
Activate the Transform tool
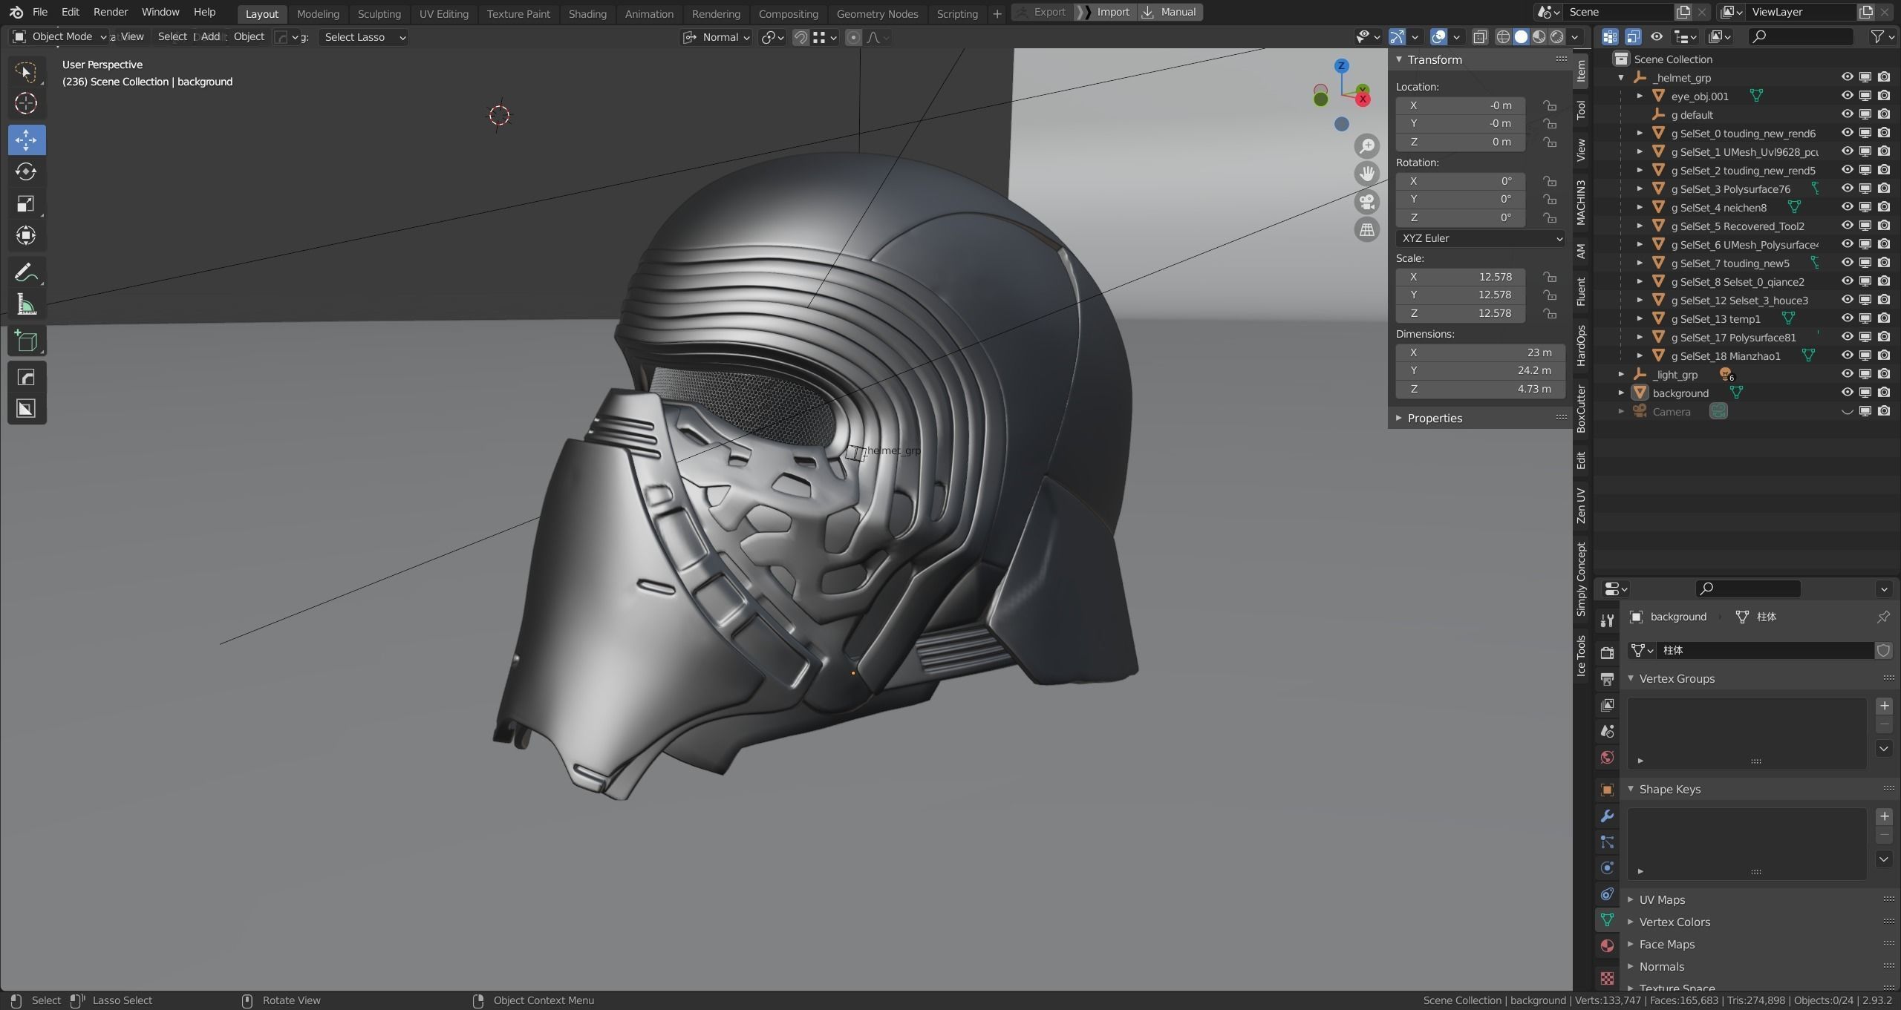[x=26, y=235]
